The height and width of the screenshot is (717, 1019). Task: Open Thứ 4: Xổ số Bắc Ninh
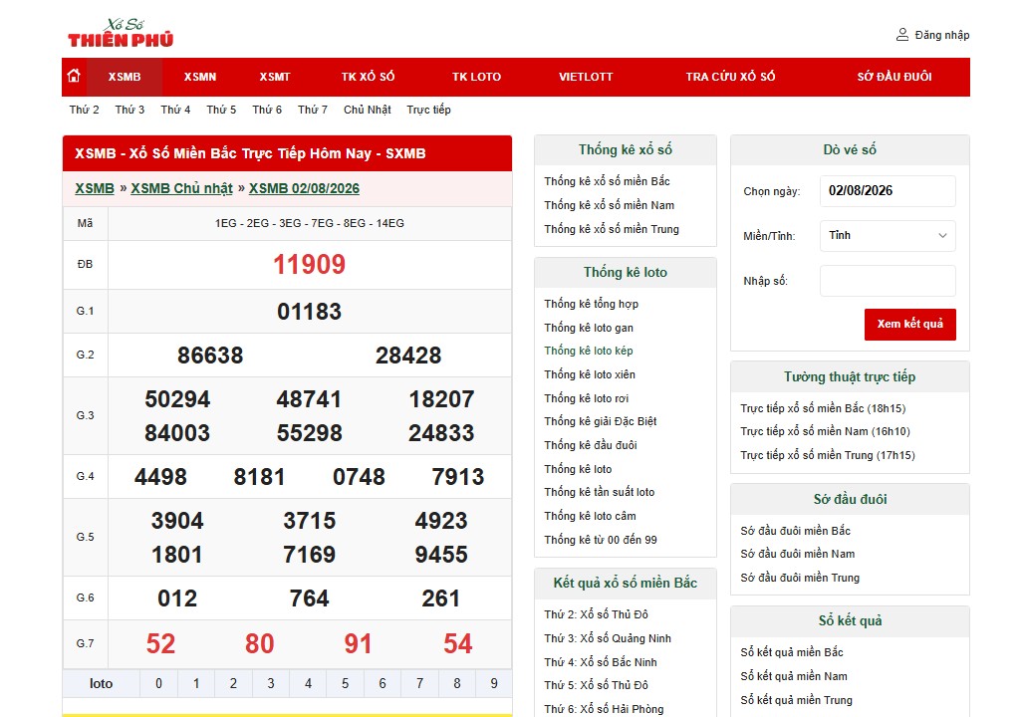(x=601, y=662)
